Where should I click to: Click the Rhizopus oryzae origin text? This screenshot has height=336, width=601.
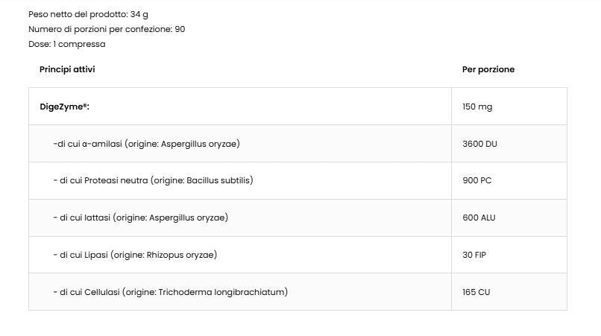click(181, 255)
